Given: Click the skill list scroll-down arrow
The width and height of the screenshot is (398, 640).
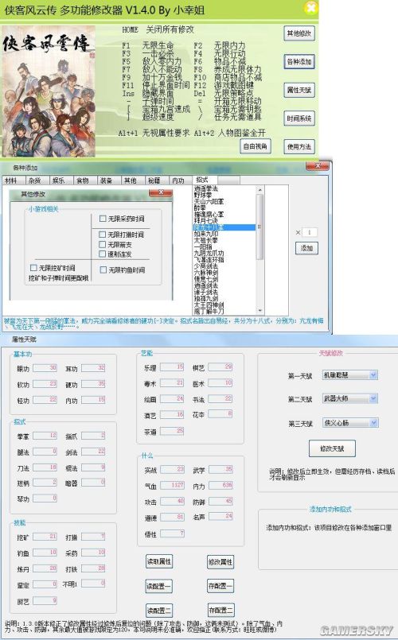Looking at the screenshot, I should click(259, 311).
